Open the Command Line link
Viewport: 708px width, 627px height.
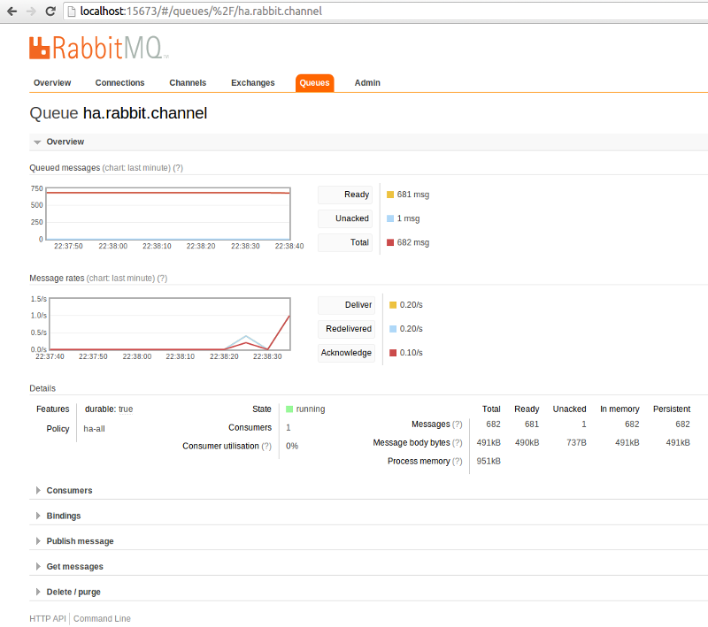point(102,618)
